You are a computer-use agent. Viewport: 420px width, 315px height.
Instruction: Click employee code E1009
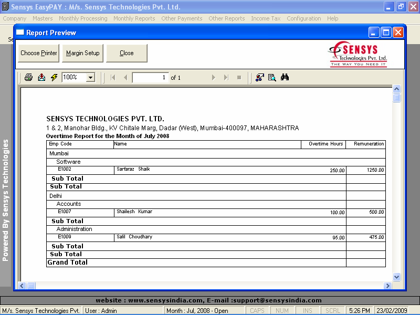(x=65, y=237)
